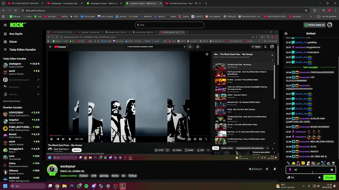Open the emoji picker in chat input
339x190 pixels.
point(332,170)
